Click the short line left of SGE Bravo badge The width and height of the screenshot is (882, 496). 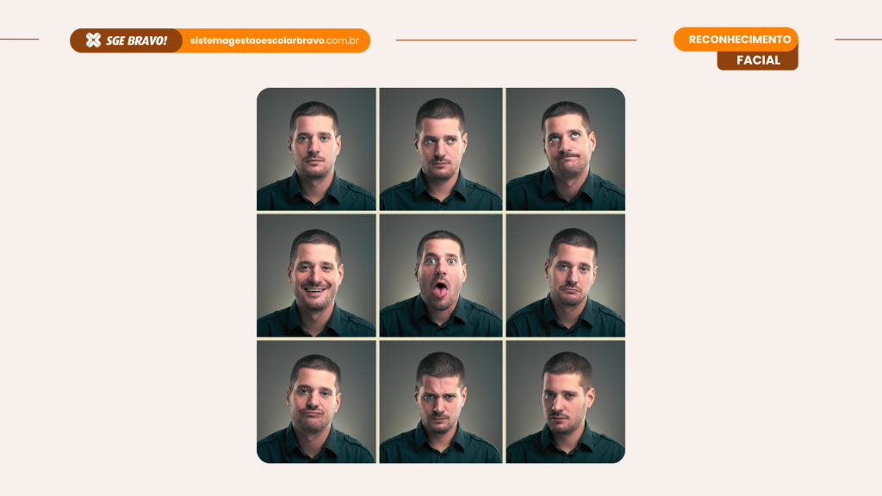point(19,39)
